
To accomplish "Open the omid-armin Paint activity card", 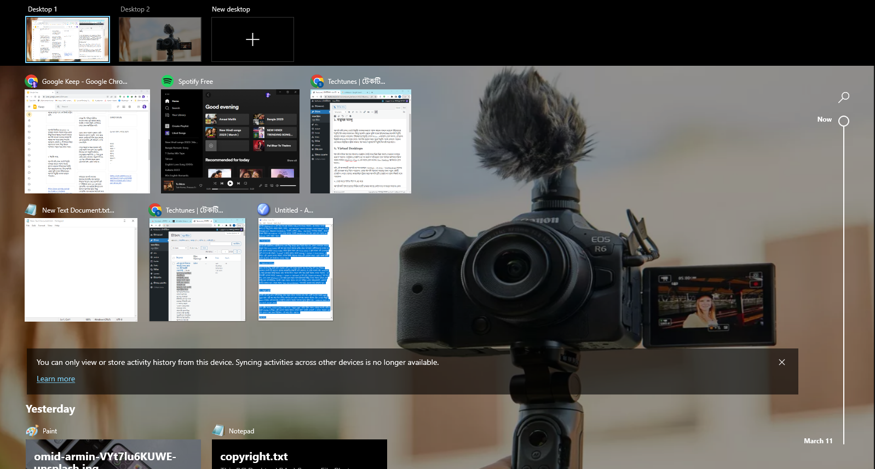I will tap(113, 454).
